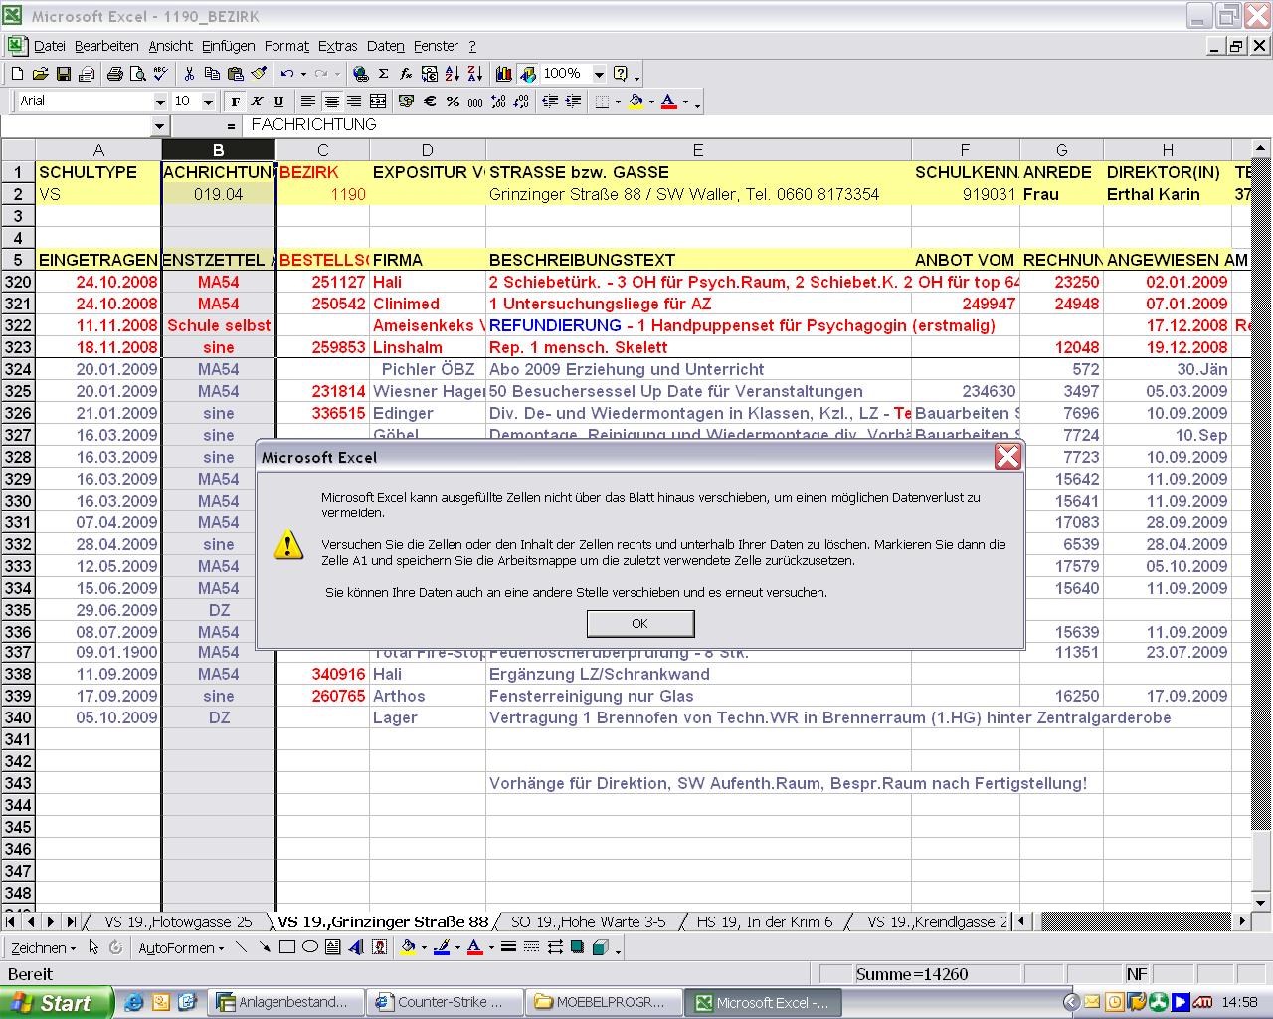Click the Save icon in the toolbar
1273x1019 pixels.
[x=64, y=74]
